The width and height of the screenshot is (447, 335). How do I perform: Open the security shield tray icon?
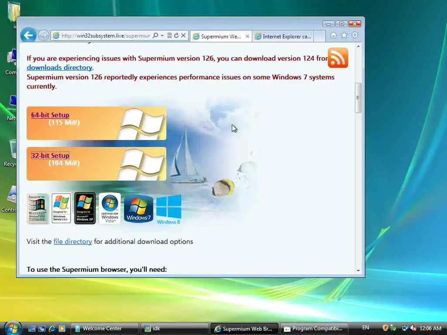point(386,328)
